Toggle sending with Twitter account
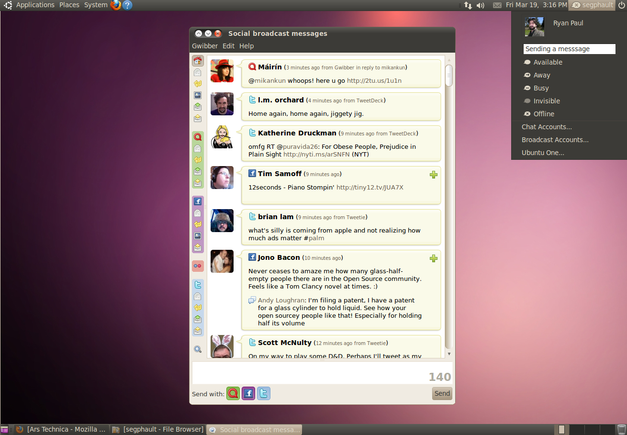This screenshot has width=627, height=435. tap(264, 393)
